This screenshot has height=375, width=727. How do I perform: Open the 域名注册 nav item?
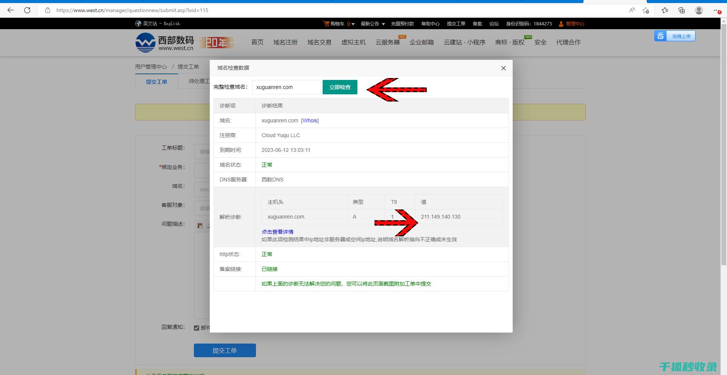point(285,42)
